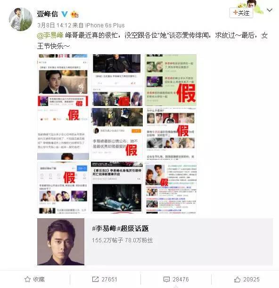Open center image 李易峰最新恋情公布

[117, 134]
